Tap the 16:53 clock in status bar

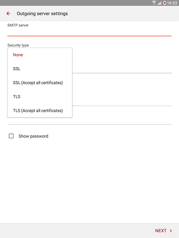172,3
